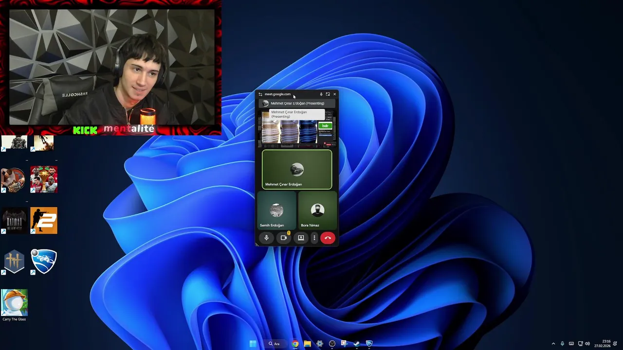
Task: Open the clock showing 23:16
Action: [x=602, y=344]
